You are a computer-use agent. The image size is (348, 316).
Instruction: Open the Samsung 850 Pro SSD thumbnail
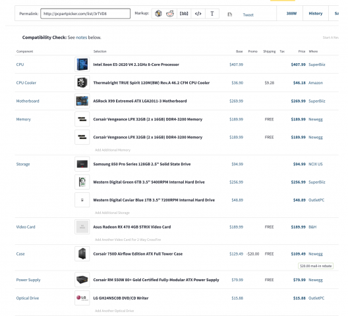[82, 164]
